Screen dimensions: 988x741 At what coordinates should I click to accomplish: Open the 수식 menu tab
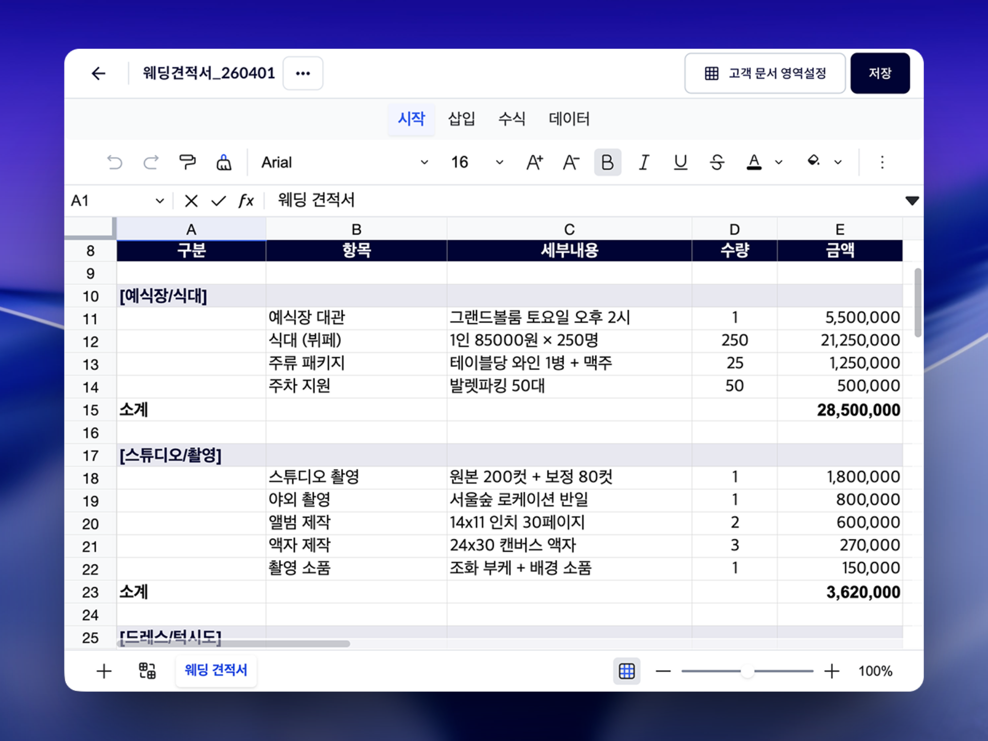pyautogui.click(x=513, y=119)
